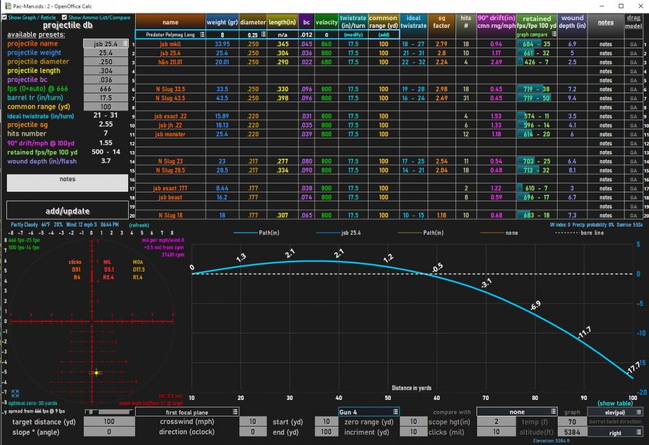This screenshot has width=649, height=445.
Task: Click the weight (gr) column header
Action: click(x=222, y=22)
